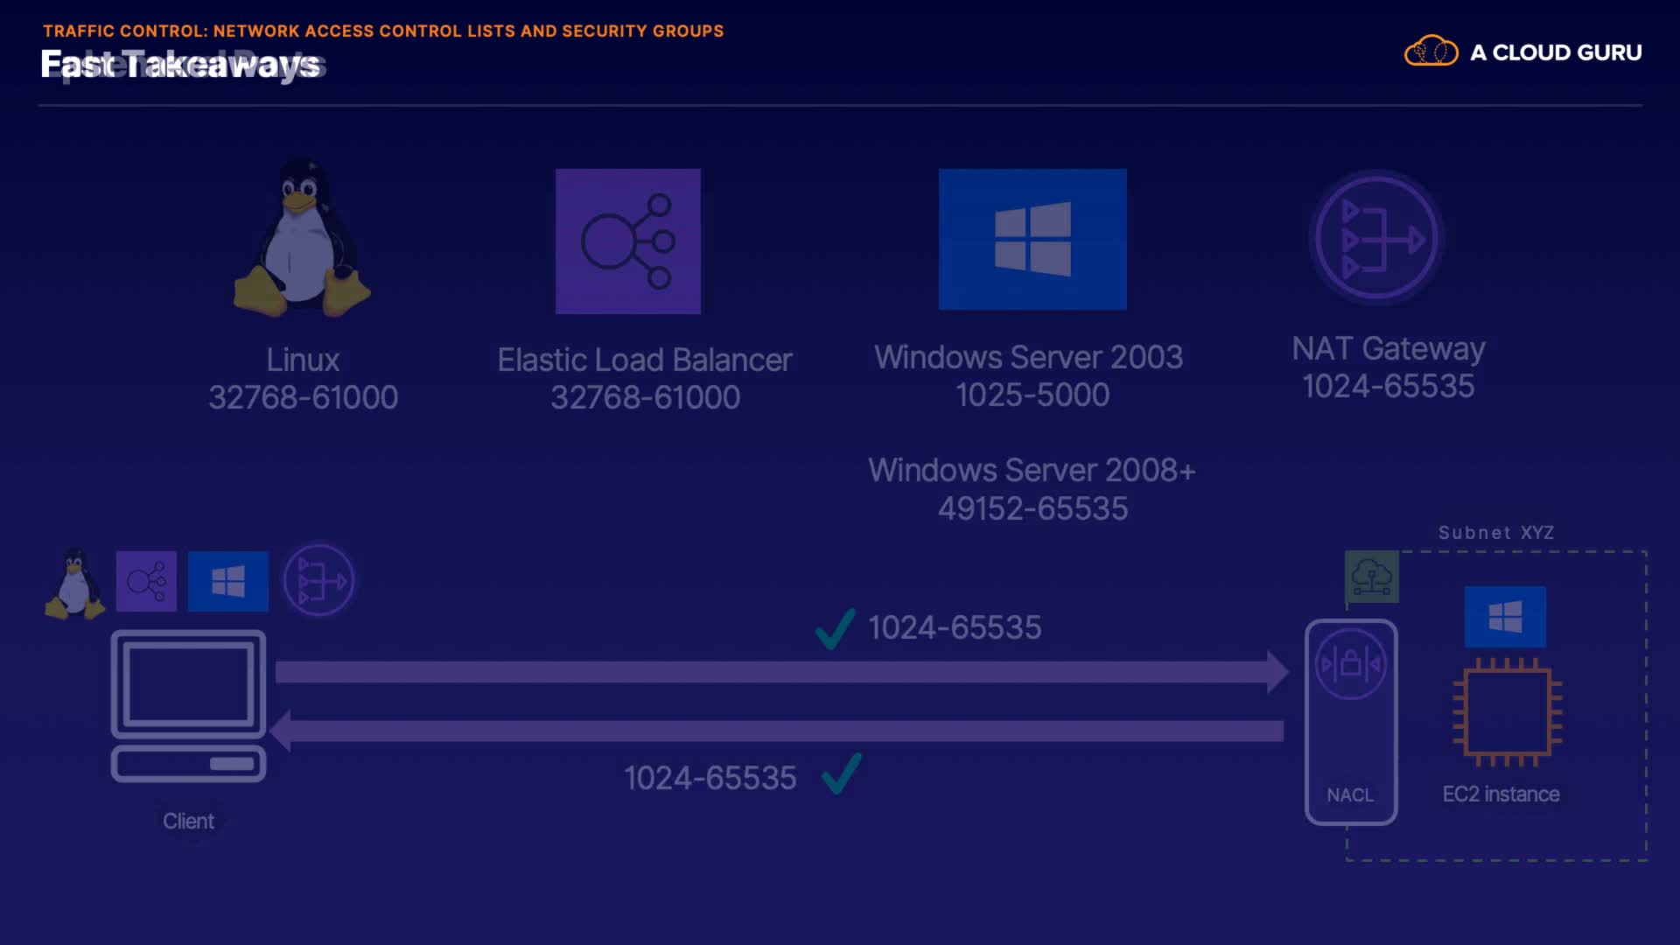Click the large Elastic Load Balancer icon
The height and width of the screenshot is (945, 1680).
[x=627, y=241]
